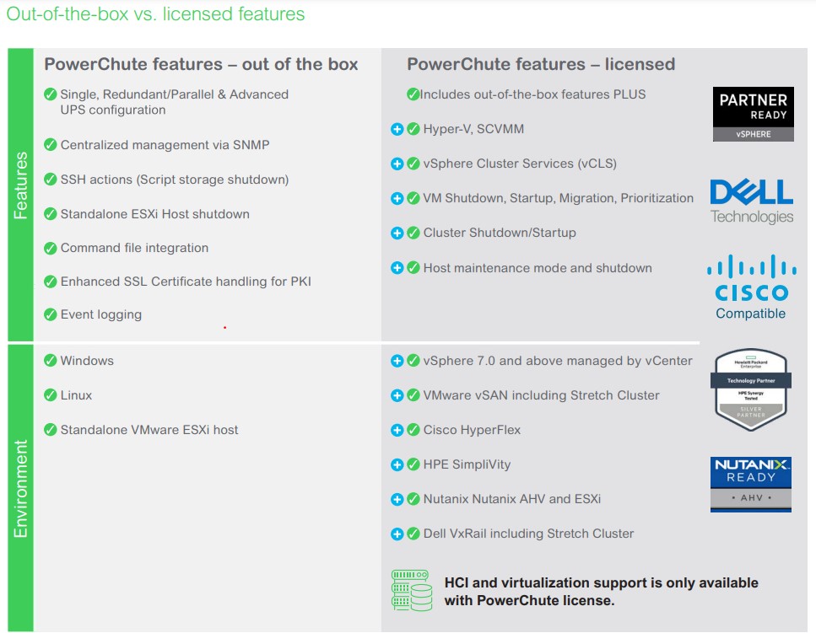Click the checkmark beside Enhanced SSL Certificate handling
The width and height of the screenshot is (816, 633).
click(x=51, y=282)
